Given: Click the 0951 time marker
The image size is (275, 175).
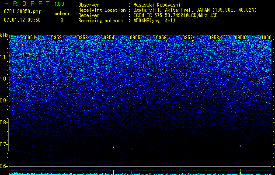Looking at the screenshot, I should pos(30,38).
